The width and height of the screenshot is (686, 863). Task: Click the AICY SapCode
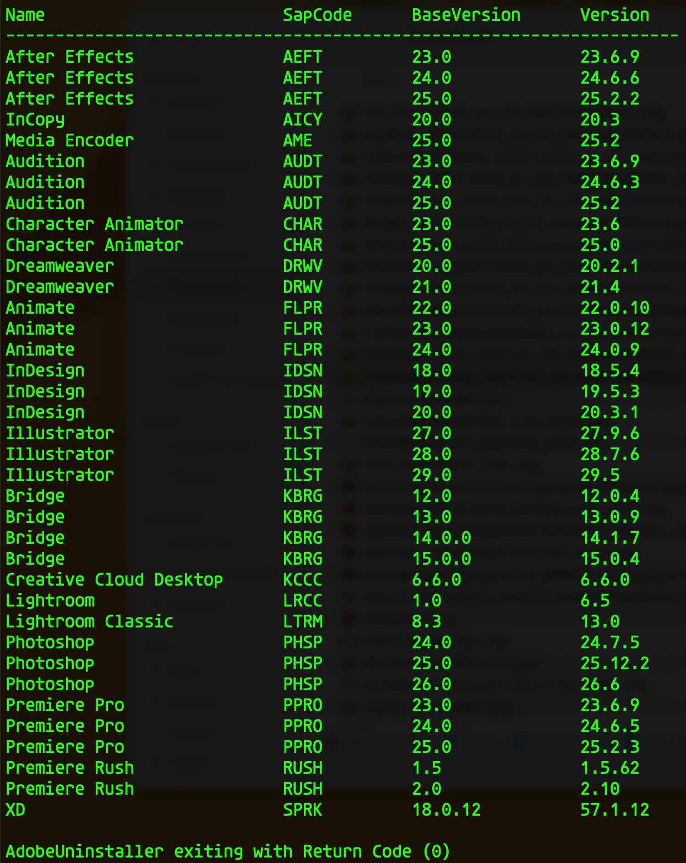[x=302, y=119]
